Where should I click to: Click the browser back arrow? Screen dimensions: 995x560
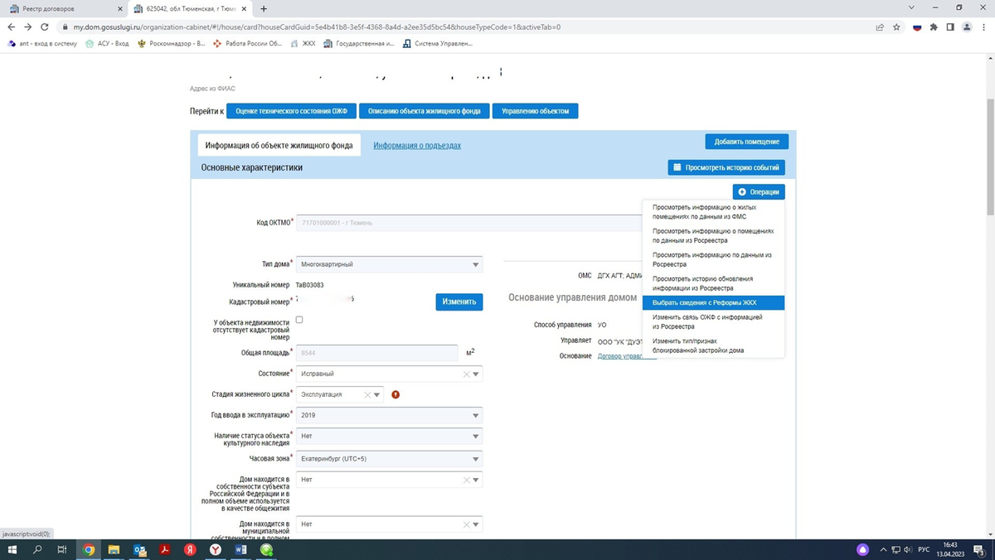click(x=11, y=27)
